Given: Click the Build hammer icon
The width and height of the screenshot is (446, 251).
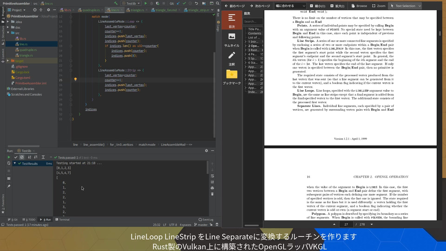Looking at the screenshot, I should tap(115, 3).
